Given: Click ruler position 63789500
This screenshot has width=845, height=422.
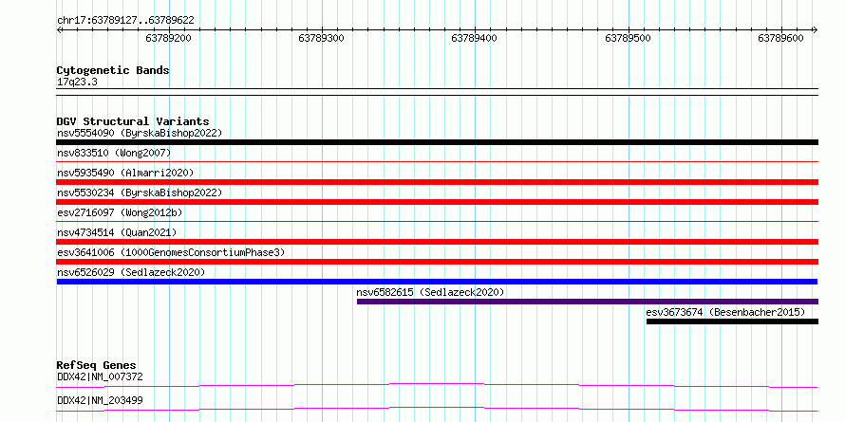Looking at the screenshot, I should (628, 38).
